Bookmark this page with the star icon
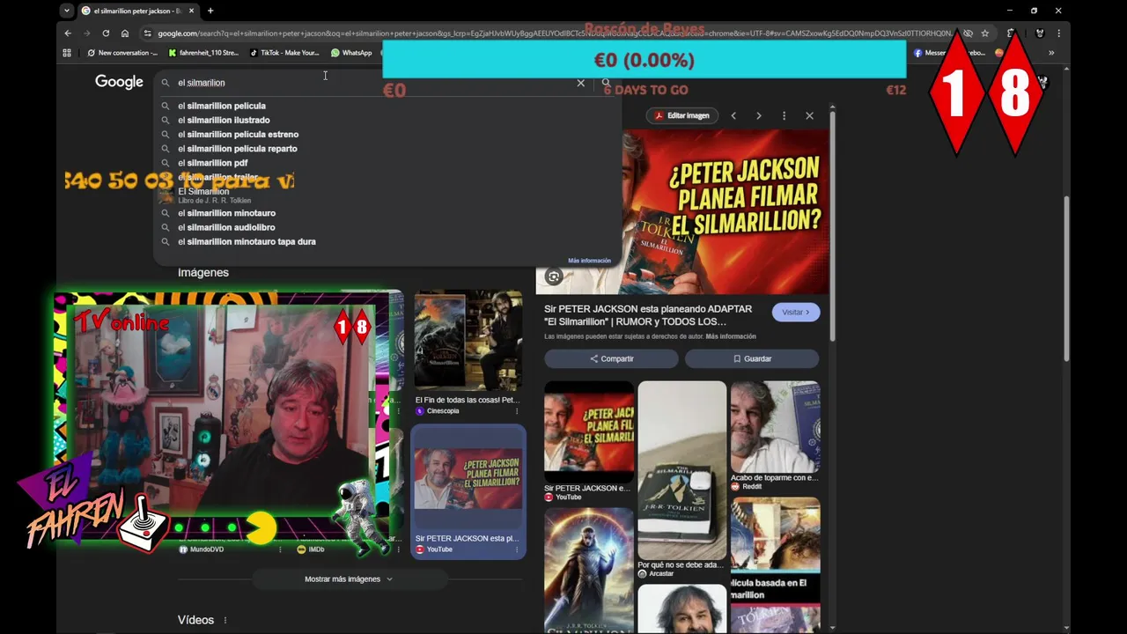The width and height of the screenshot is (1127, 634). point(985,33)
